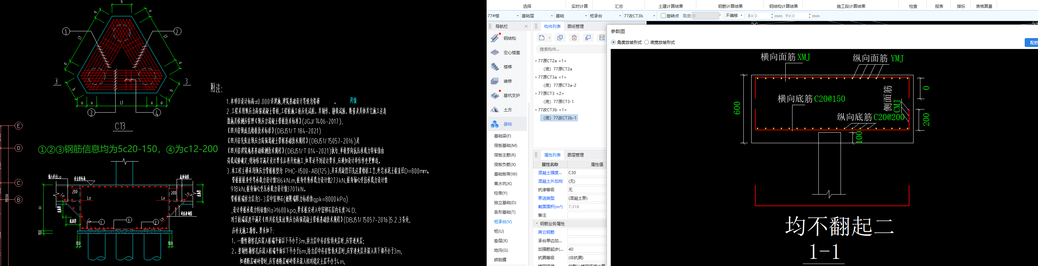Click the 集水坑(K) nav item
This screenshot has width=1038, height=266.
tap(503, 184)
